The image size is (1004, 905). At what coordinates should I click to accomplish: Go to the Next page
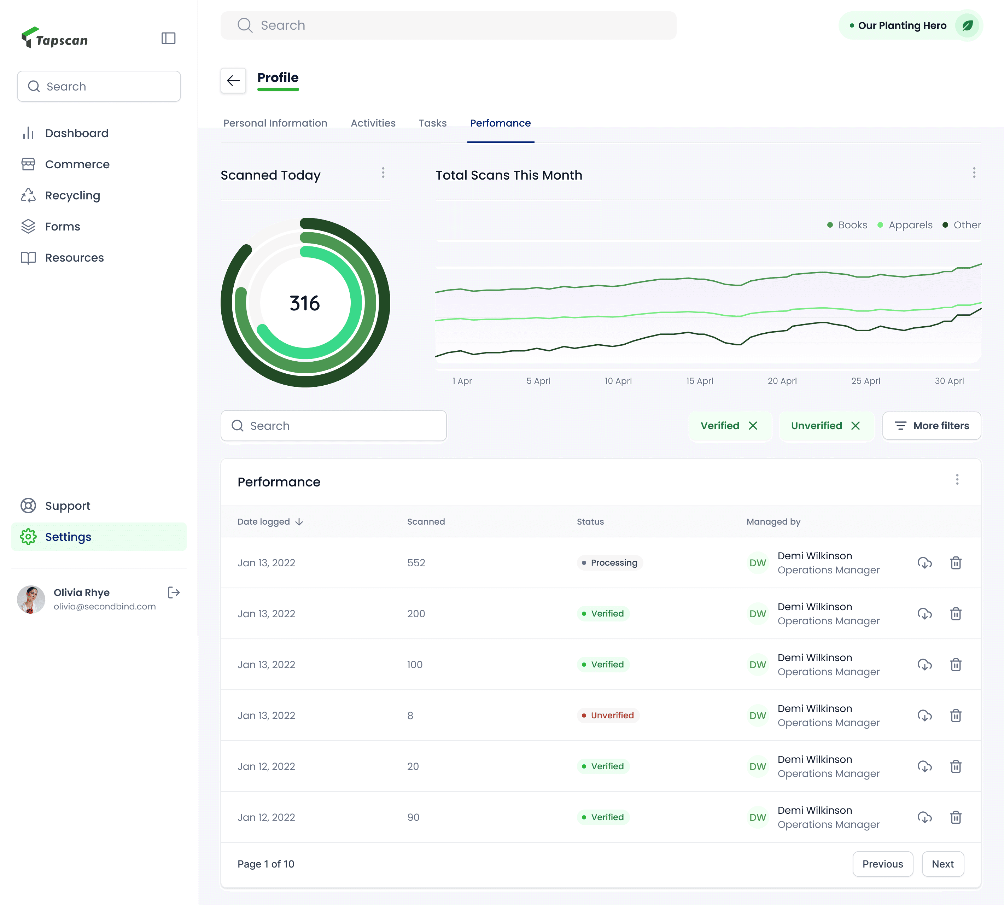click(942, 864)
